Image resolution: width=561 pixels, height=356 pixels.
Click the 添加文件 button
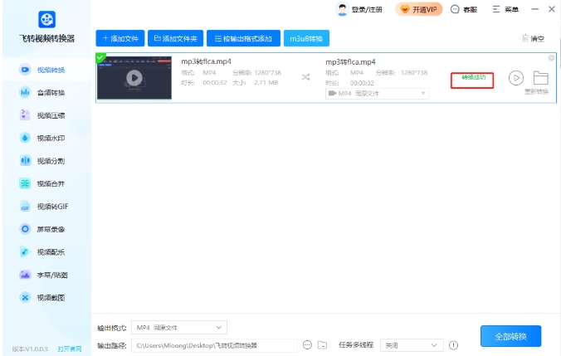pyautogui.click(x=120, y=38)
